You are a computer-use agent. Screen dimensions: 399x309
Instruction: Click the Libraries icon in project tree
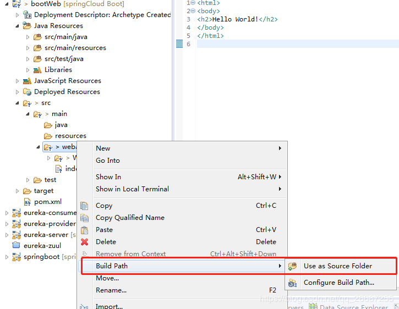click(x=37, y=70)
